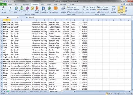Select column H header
The image size is (133, 95).
click(x=83, y=20)
